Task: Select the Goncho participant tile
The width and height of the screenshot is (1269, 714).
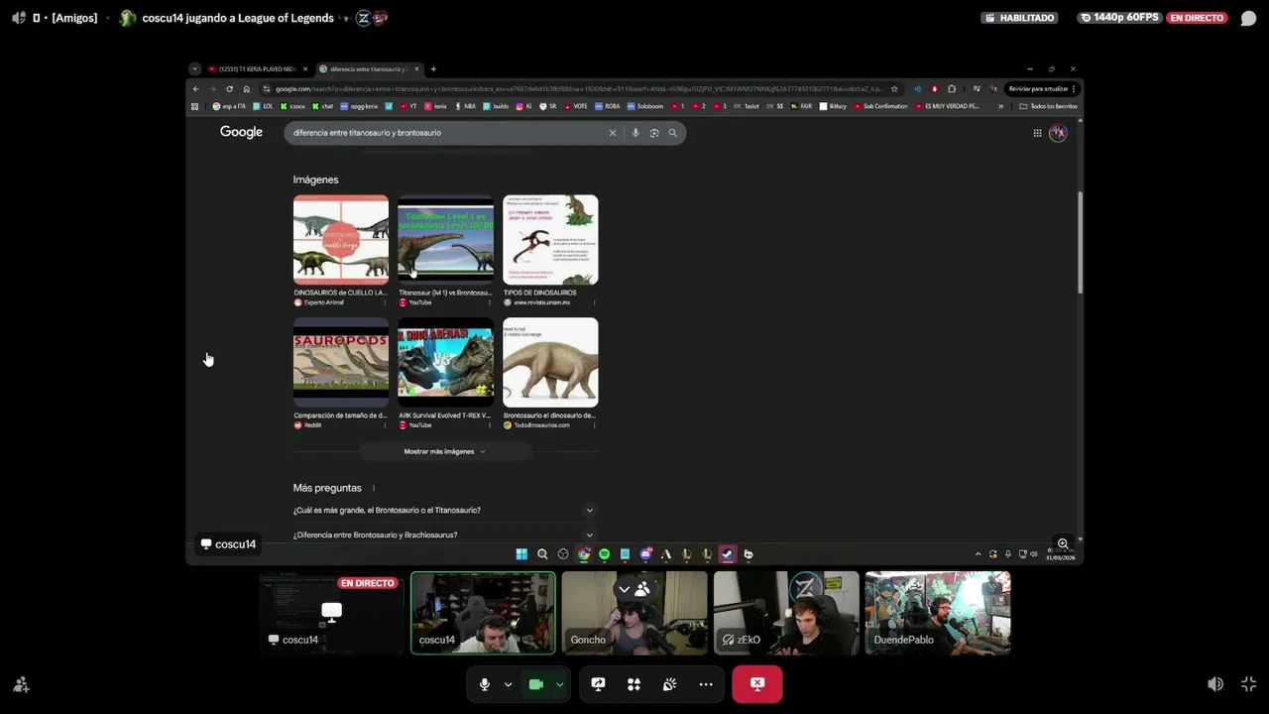Action: 634,613
